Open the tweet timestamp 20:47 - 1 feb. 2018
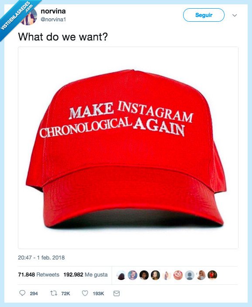This screenshot has height=307, width=252. [x=41, y=257]
